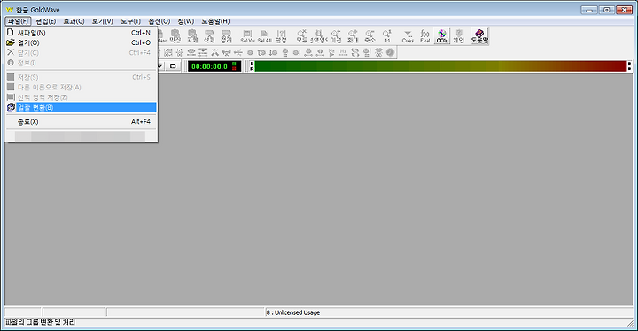Minimize the 한글 GoldWave window

tap(589, 10)
